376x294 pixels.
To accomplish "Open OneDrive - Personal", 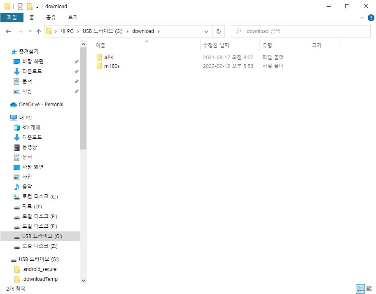I will tap(41, 105).
